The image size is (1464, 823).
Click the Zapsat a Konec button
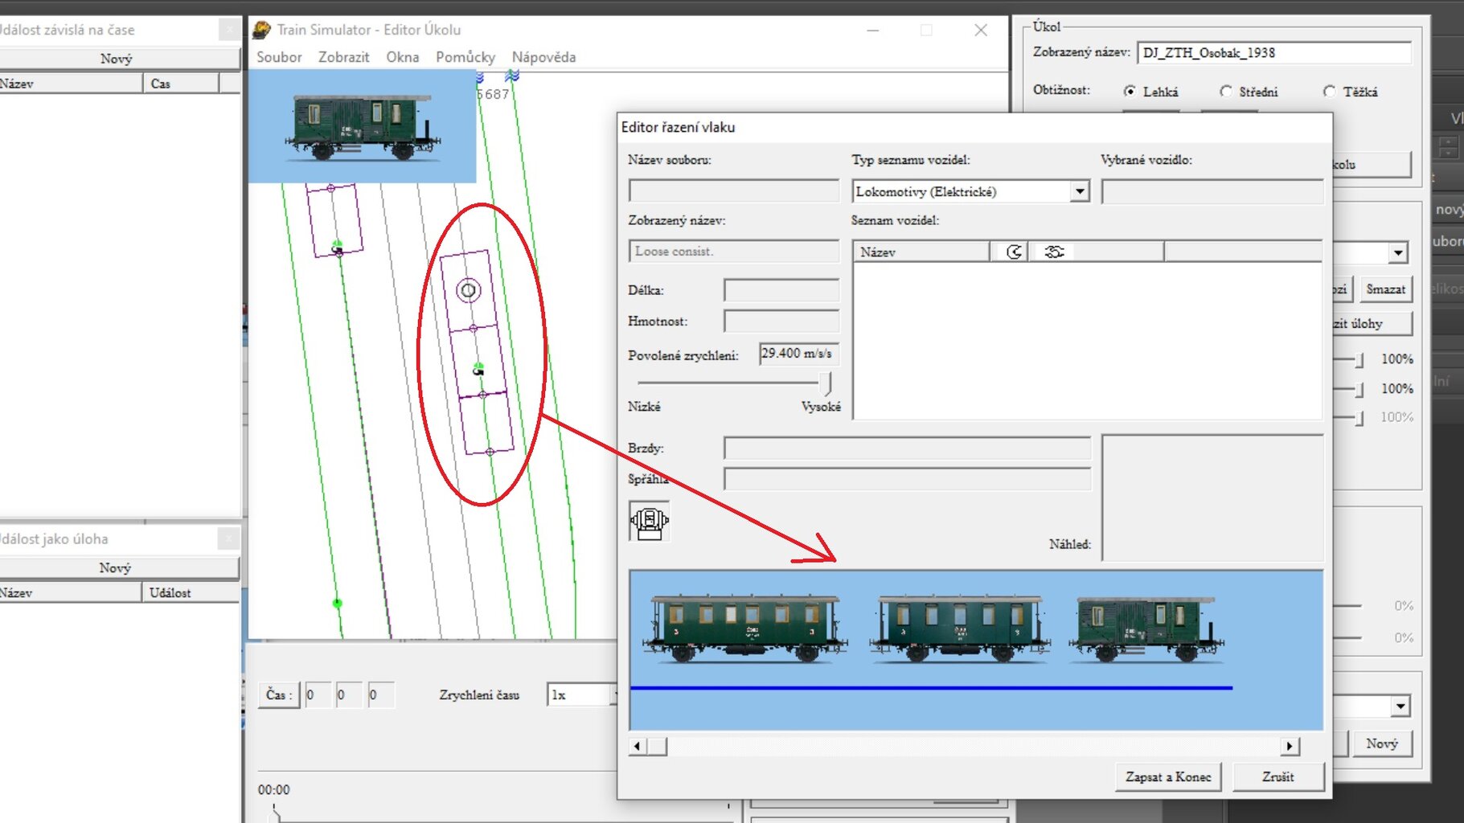click(1167, 777)
